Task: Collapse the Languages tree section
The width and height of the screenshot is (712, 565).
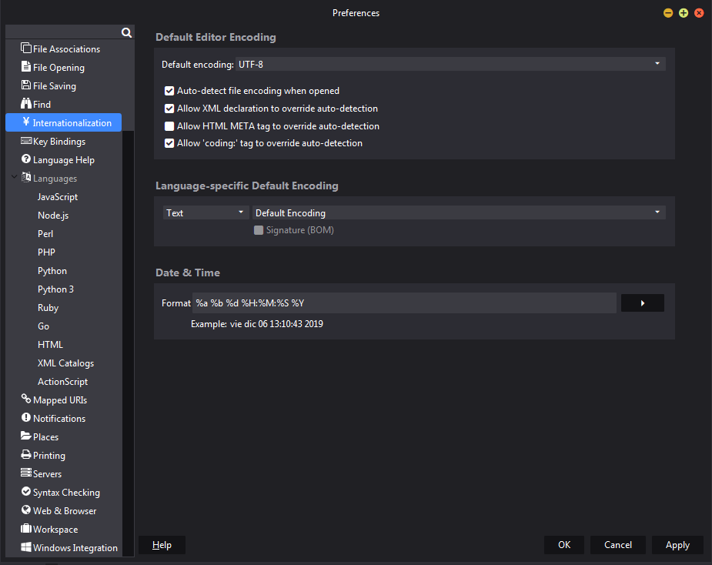Action: (x=12, y=178)
